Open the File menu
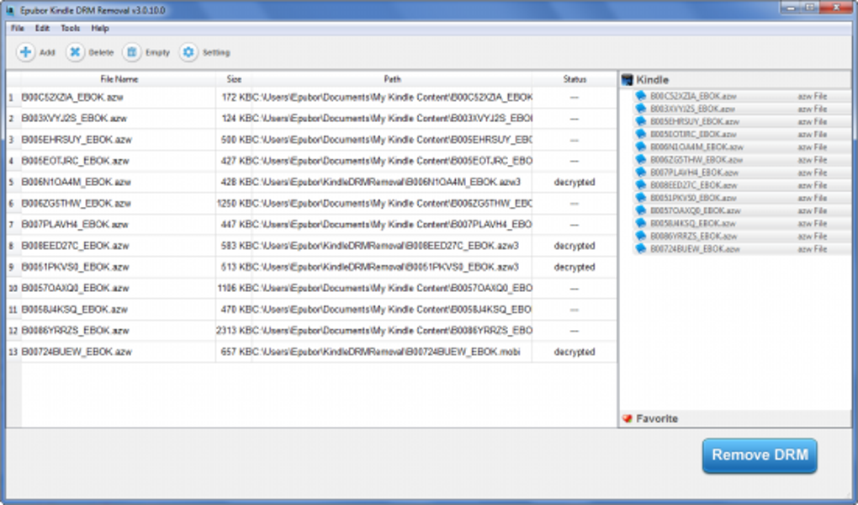This screenshot has height=505, width=858. click(x=18, y=28)
